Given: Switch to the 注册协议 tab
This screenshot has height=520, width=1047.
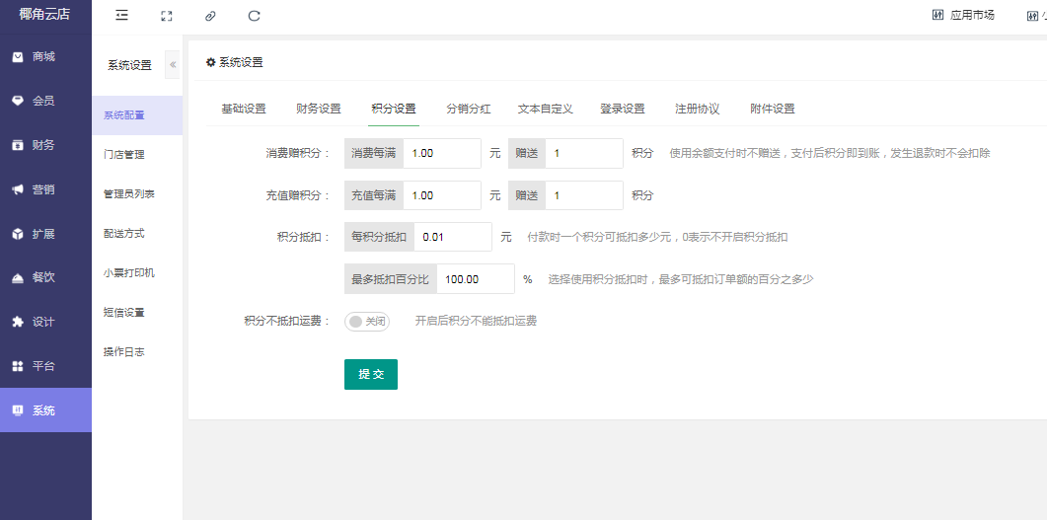Looking at the screenshot, I should click(697, 109).
